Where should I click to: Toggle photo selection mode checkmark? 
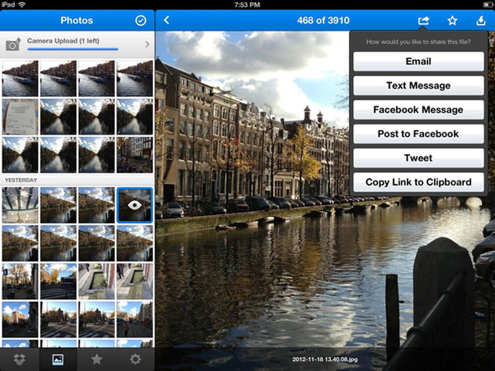[141, 20]
